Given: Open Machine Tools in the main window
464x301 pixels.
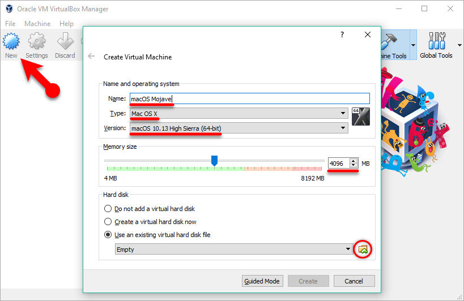Looking at the screenshot, I should tap(394, 45).
